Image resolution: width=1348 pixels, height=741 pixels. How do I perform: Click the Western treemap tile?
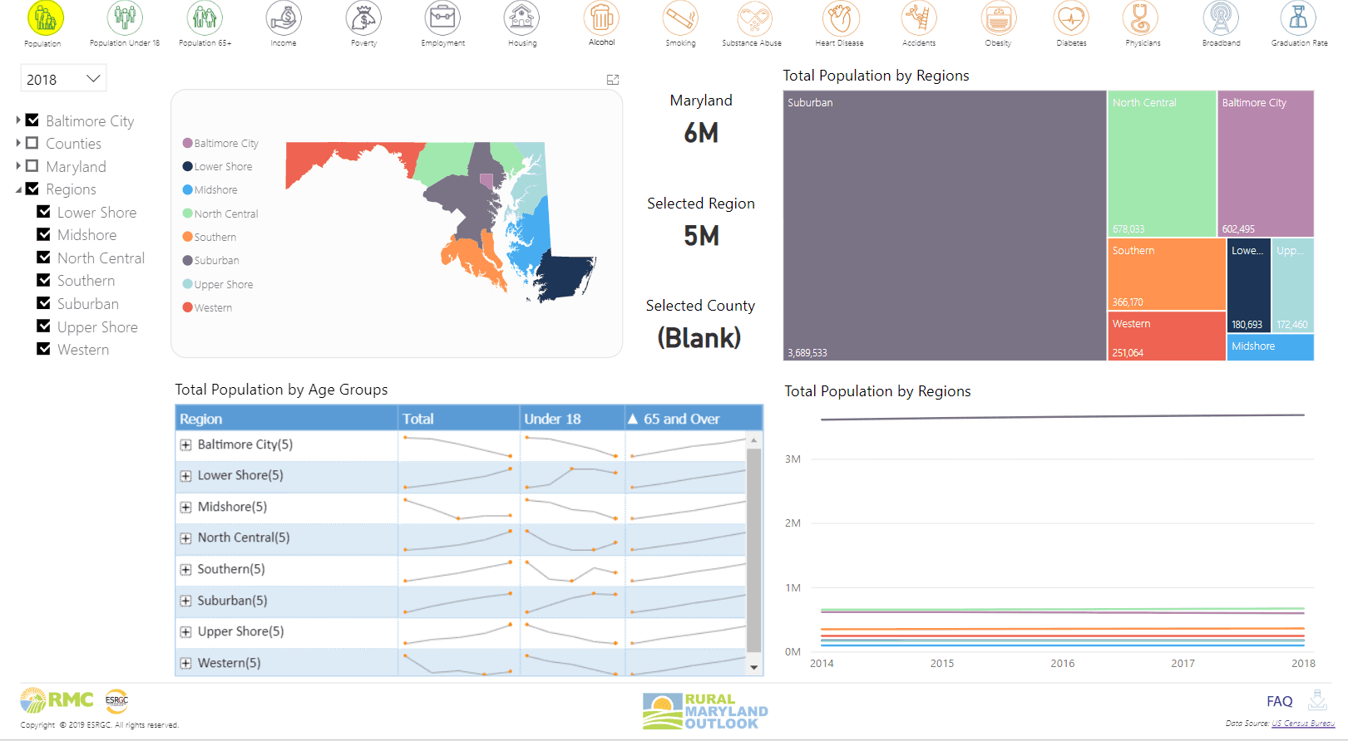pos(1168,336)
